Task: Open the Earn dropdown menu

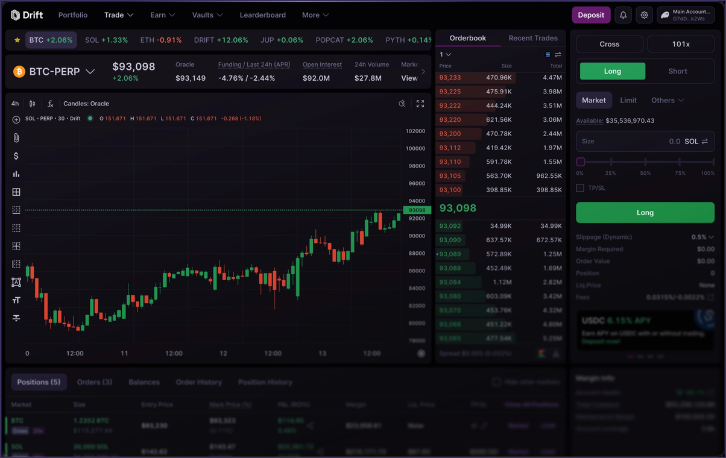Action: tap(163, 15)
